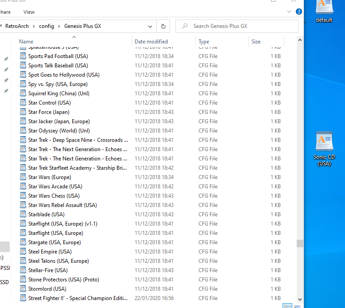Viewport: 345px width, 308px height.
Task: Refresh the Genesis Plus GX folder
Action: [x=163, y=26]
